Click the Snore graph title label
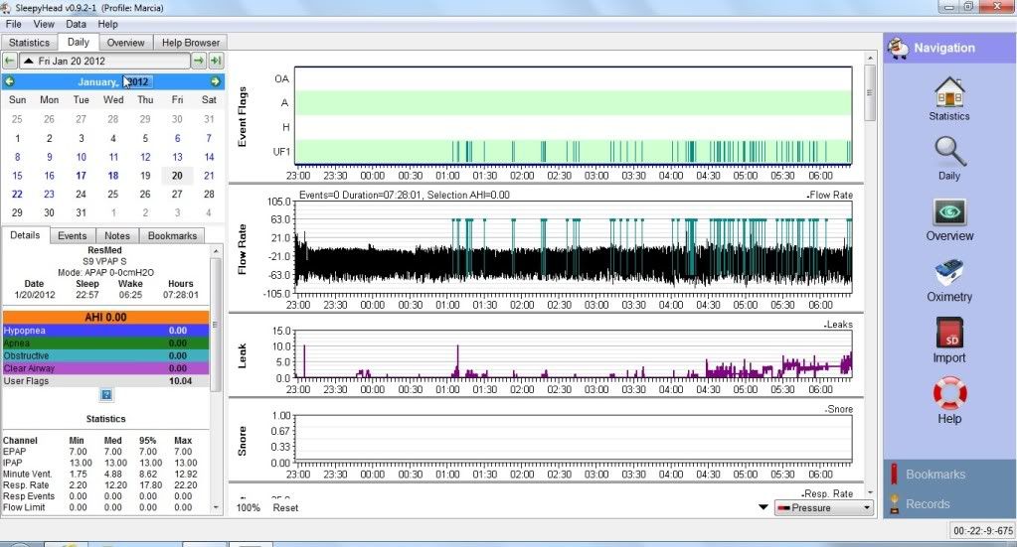 [x=242, y=441]
